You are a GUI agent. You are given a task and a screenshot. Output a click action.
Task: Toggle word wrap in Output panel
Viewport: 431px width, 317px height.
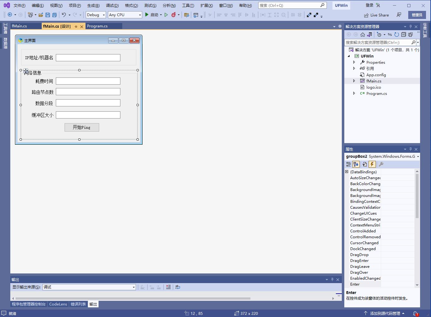pyautogui.click(x=178, y=287)
